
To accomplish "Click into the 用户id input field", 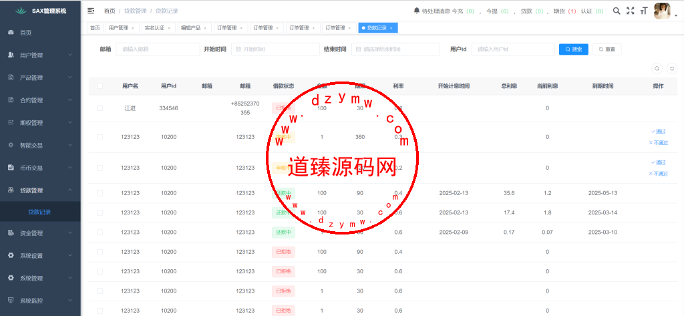I will 513,49.
